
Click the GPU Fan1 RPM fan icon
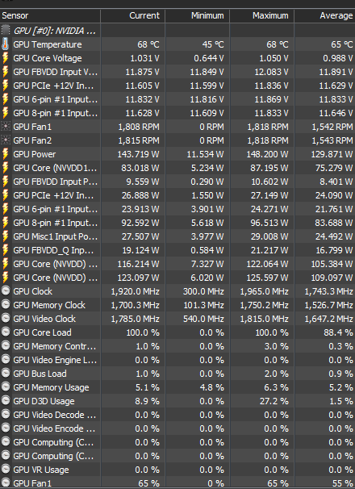coord(6,127)
